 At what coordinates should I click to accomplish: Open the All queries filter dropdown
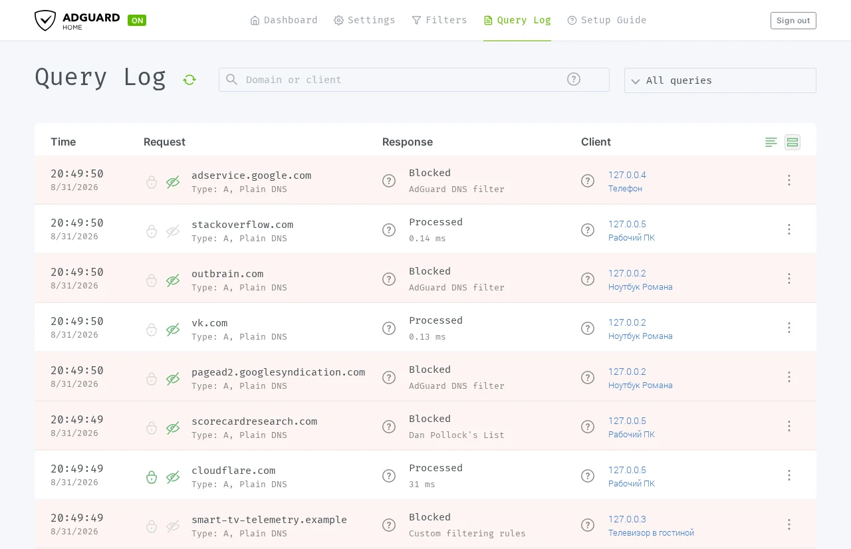(720, 80)
